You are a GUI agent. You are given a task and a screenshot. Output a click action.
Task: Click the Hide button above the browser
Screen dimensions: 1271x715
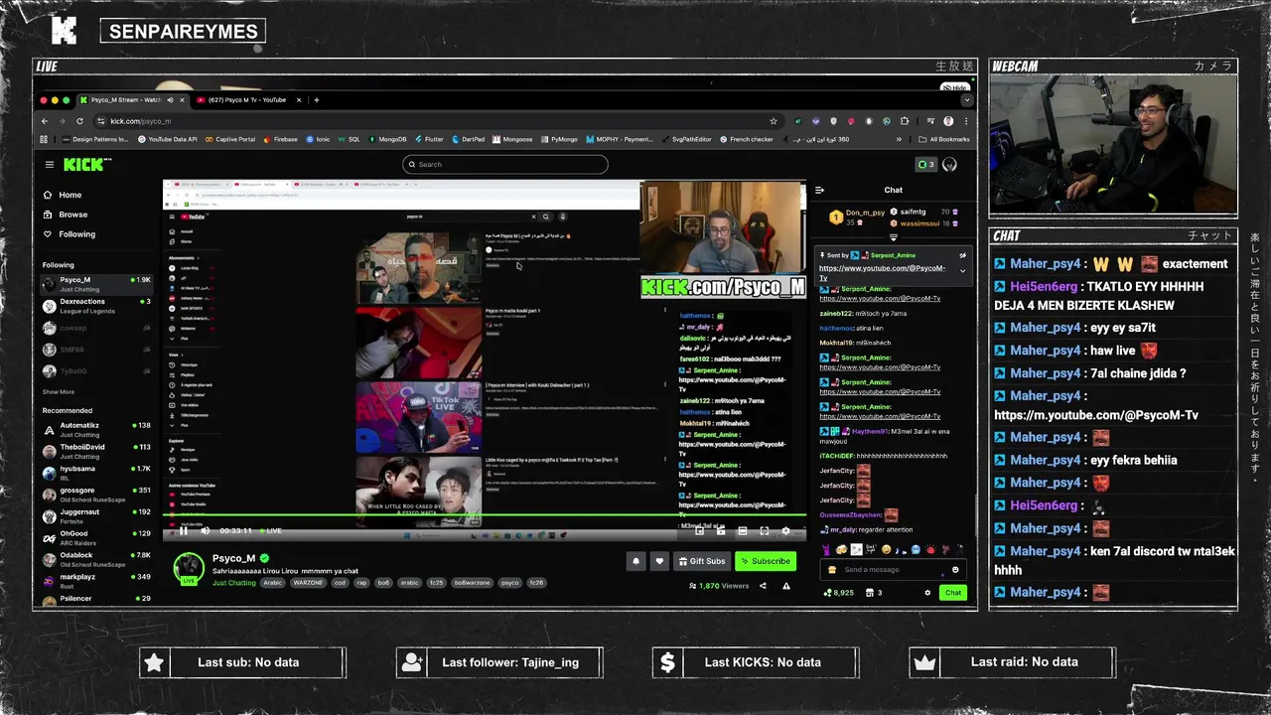(954, 87)
